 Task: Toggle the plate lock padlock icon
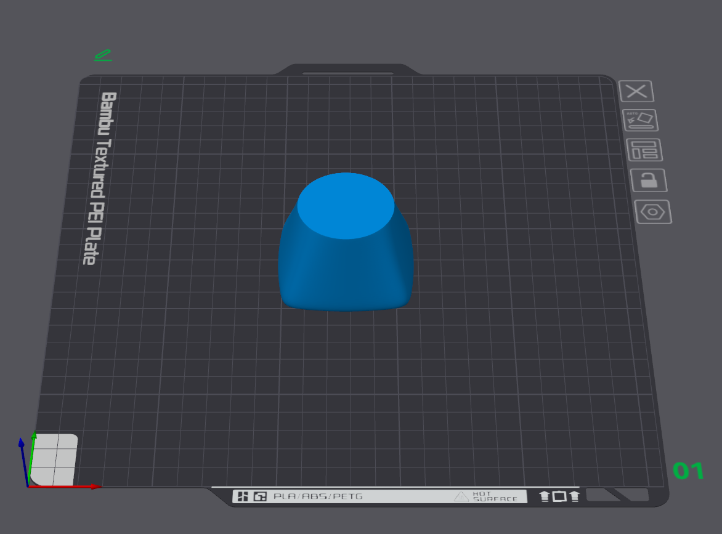648,180
